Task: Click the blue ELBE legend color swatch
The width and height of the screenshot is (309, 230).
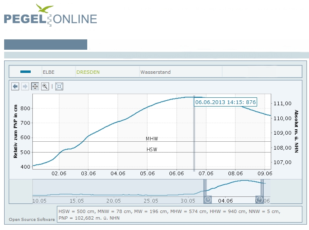Action: [x=25, y=72]
